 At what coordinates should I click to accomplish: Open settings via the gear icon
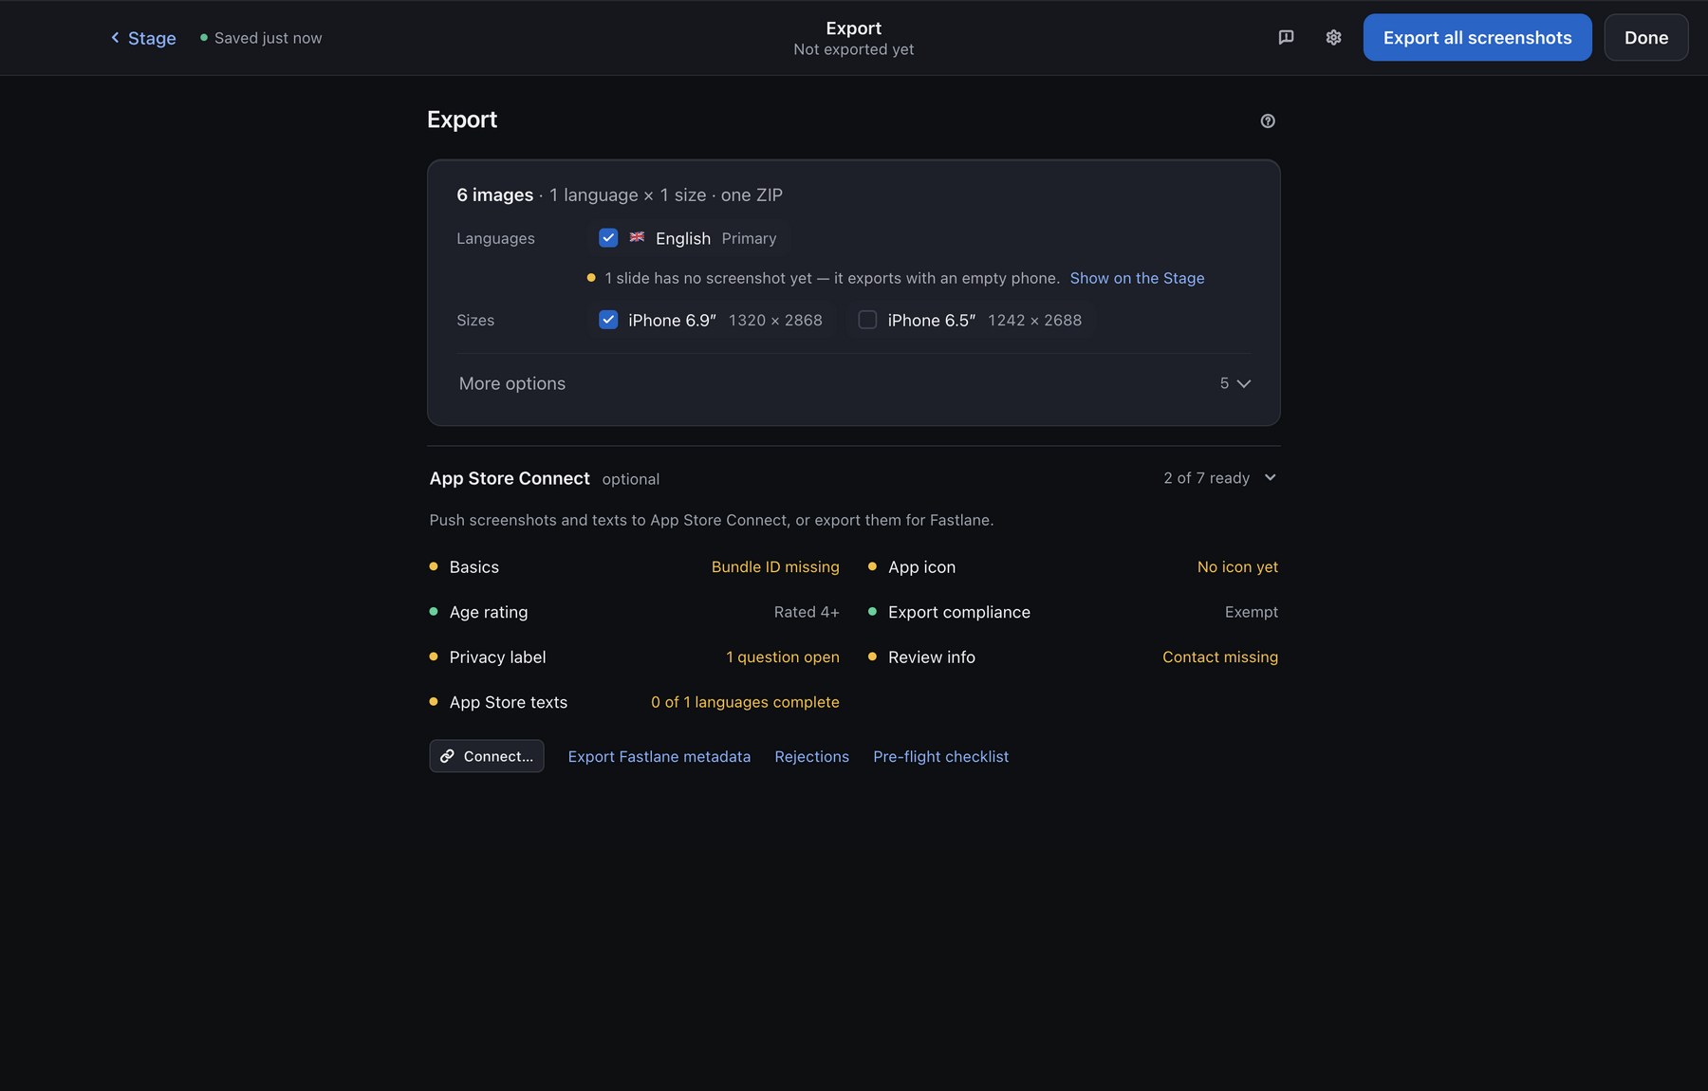1333,37
